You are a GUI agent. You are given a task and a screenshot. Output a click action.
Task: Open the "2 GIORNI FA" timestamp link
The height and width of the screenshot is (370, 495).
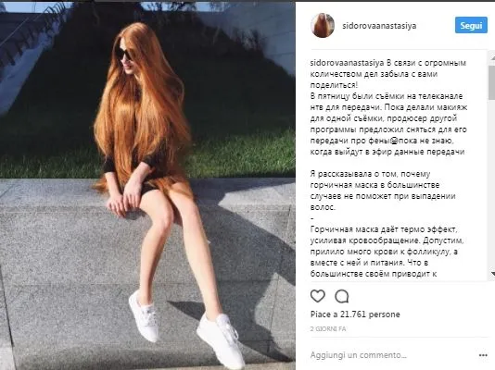click(x=328, y=329)
